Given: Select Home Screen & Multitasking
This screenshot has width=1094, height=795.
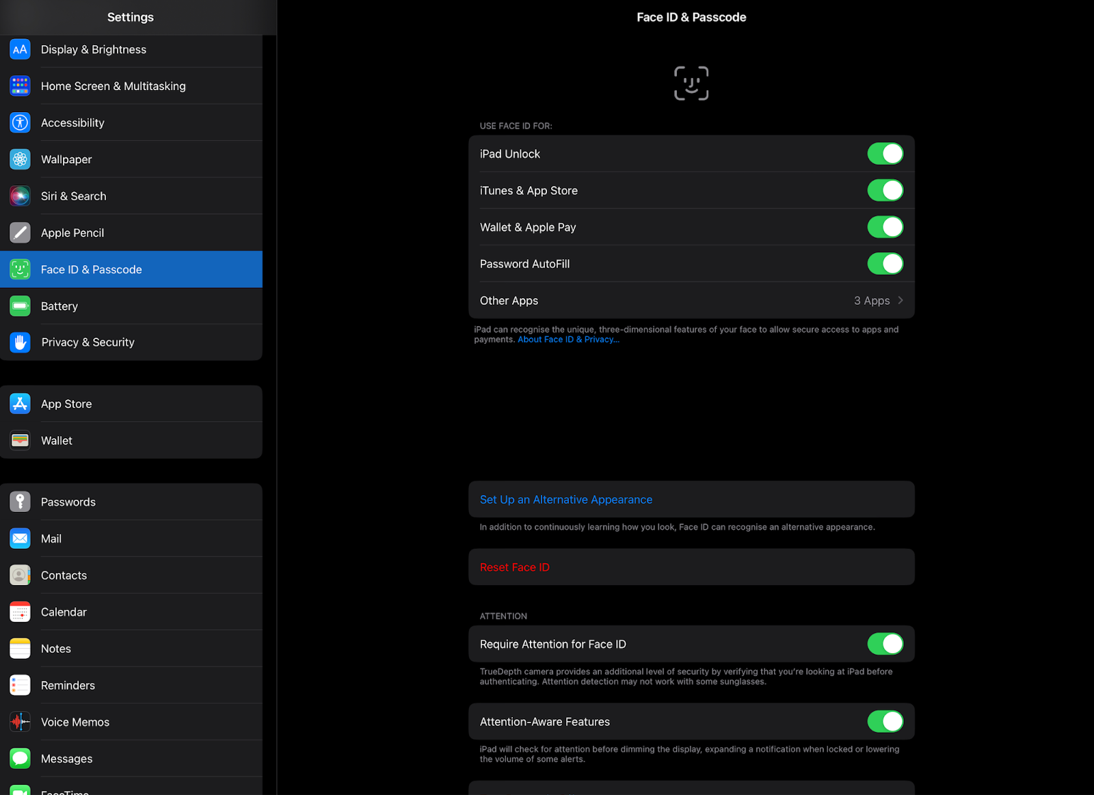Looking at the screenshot, I should (131, 86).
